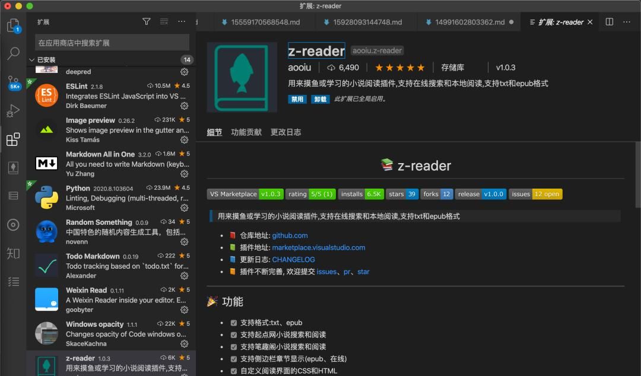Click the split editor icon at top right
This screenshot has width=641, height=376.
[609, 21]
